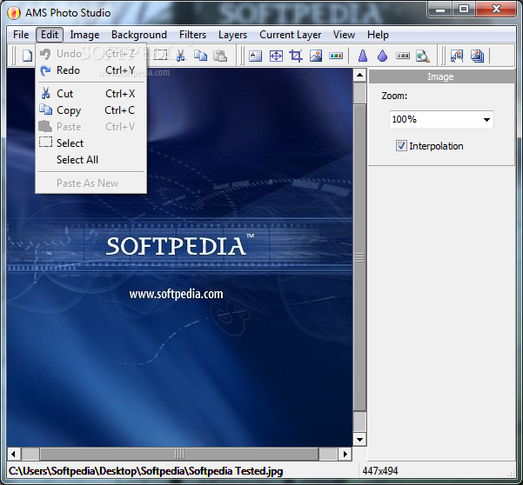Click the picture with hand pointer icon

(457, 56)
